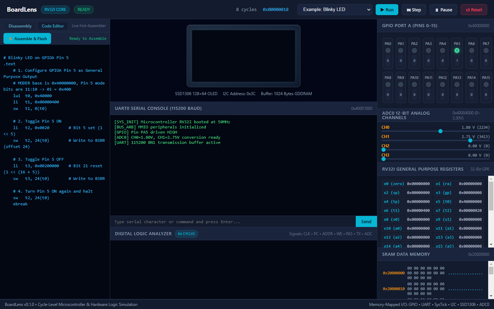Click the PA8 pin LED
This screenshot has height=309, width=494.
[388, 84]
